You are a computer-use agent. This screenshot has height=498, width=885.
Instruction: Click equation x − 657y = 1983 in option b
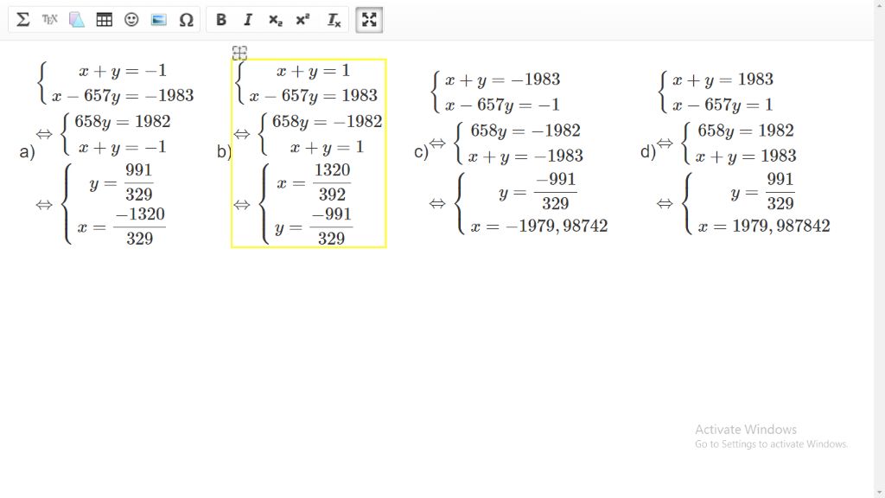pyautogui.click(x=313, y=95)
